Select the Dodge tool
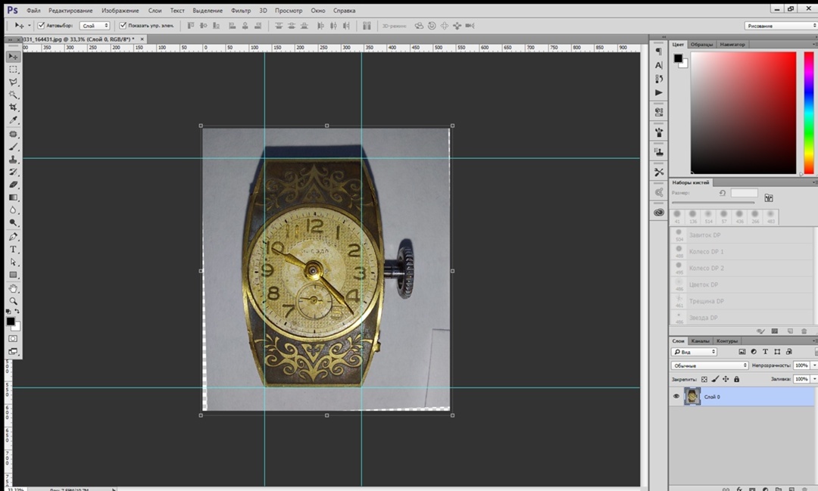Image resolution: width=818 pixels, height=491 pixels. click(x=13, y=222)
